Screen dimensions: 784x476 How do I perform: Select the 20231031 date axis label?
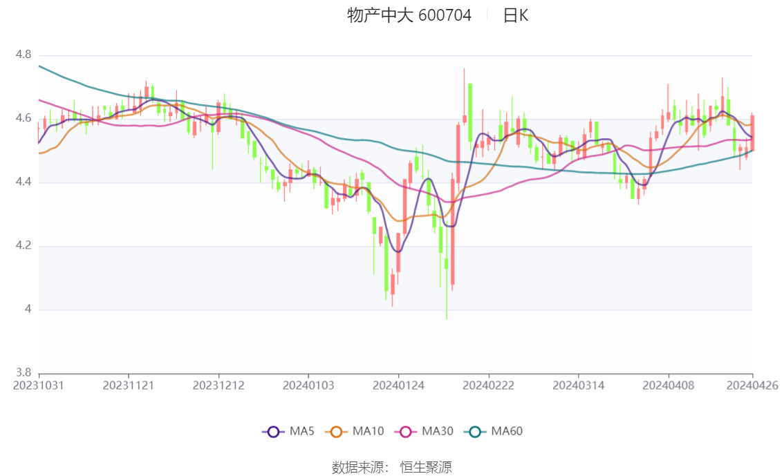tap(39, 385)
